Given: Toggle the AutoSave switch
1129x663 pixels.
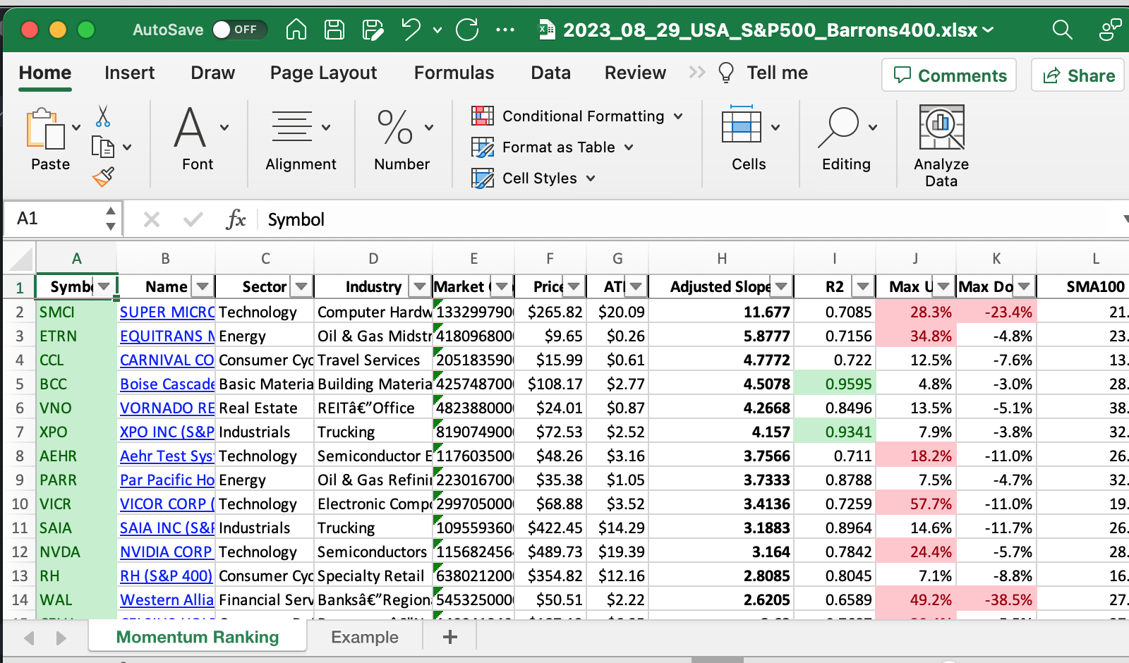Looking at the screenshot, I should tap(239, 30).
